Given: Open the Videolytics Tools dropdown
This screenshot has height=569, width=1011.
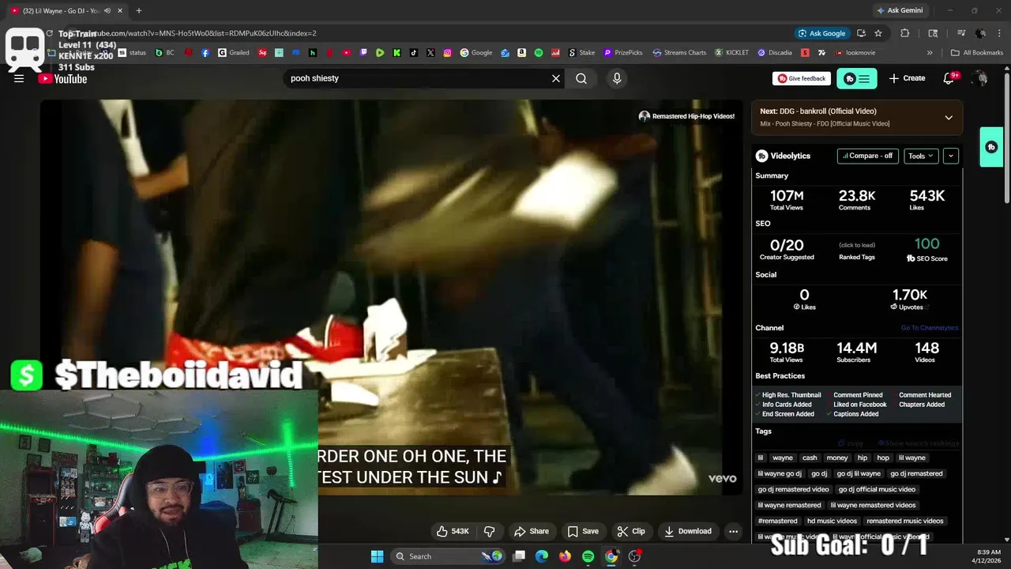Looking at the screenshot, I should tap(921, 156).
